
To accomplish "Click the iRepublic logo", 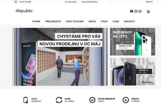I will 24,11.
